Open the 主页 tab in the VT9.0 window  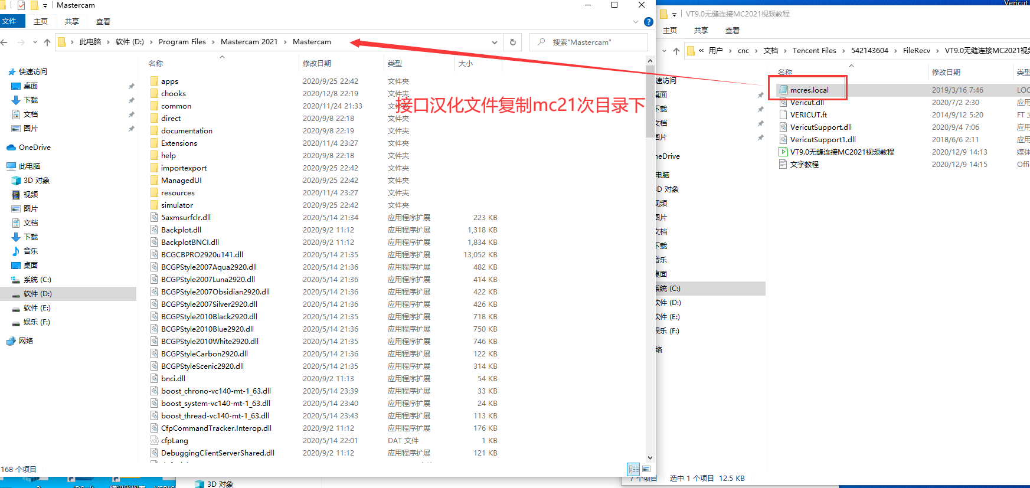[670, 31]
